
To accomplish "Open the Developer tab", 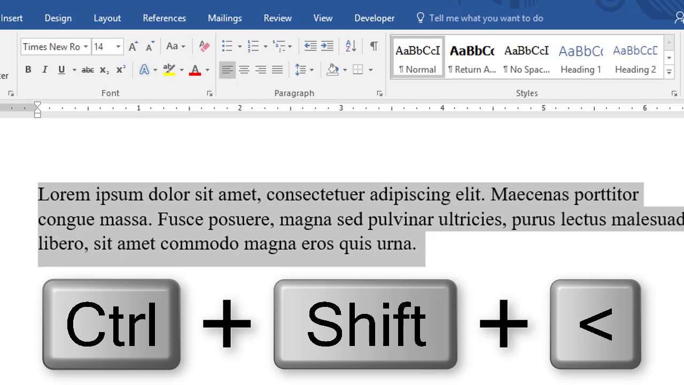I will tap(374, 18).
